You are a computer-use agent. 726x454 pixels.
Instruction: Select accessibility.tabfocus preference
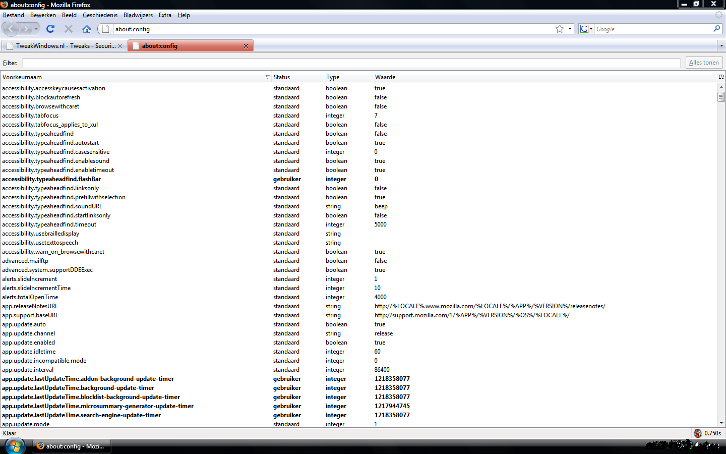coord(358,116)
